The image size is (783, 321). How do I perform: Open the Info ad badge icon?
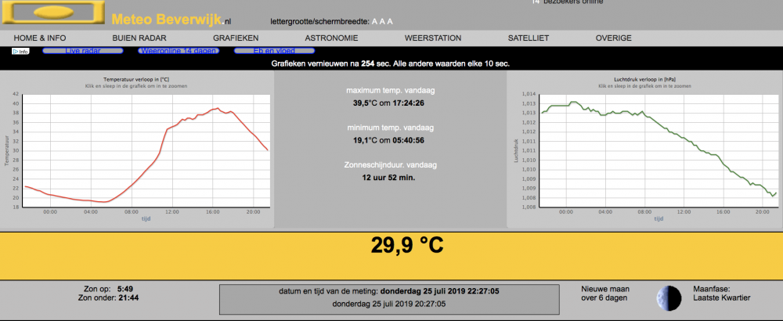[20, 51]
